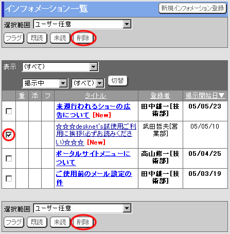
Task: Click the top 削除 delete button
Action: coord(83,38)
